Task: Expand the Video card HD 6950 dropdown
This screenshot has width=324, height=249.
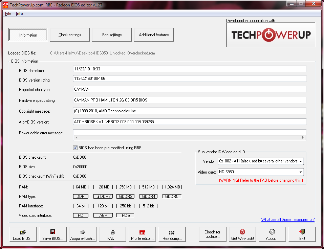Action: 301,172
